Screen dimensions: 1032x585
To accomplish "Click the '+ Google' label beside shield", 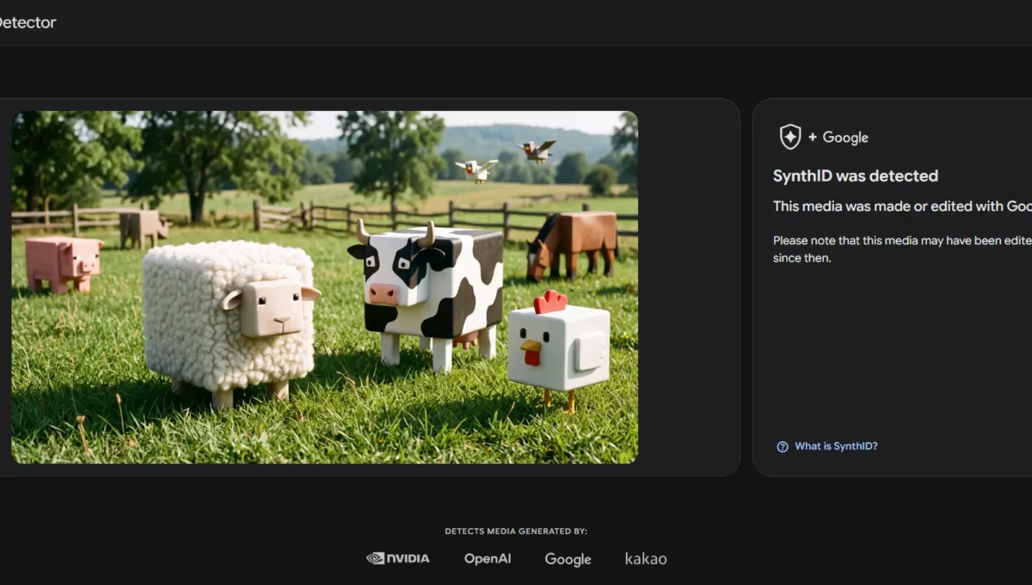I will tap(838, 138).
